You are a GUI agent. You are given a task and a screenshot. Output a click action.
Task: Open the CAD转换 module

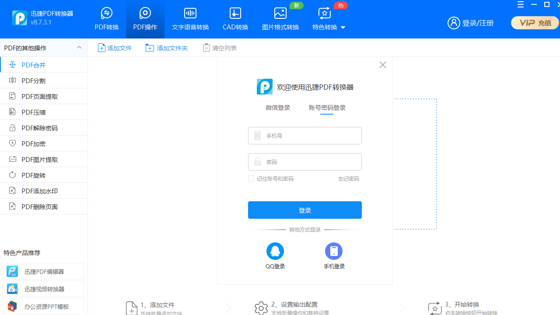(235, 19)
